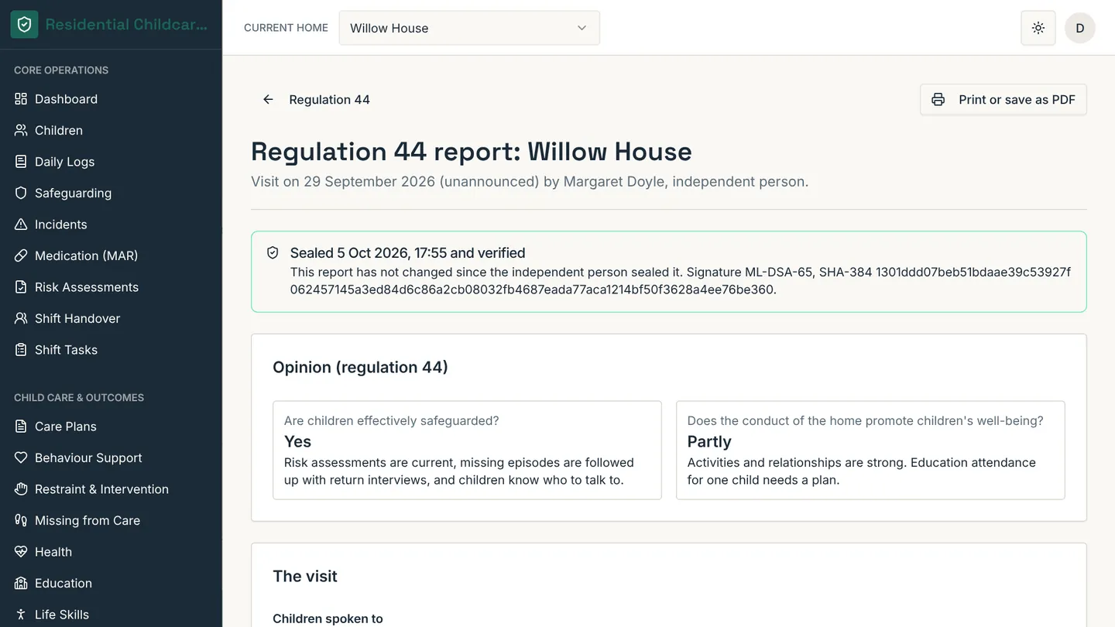This screenshot has height=627, width=1115.
Task: Click Print or save as PDF
Action: point(1003,100)
